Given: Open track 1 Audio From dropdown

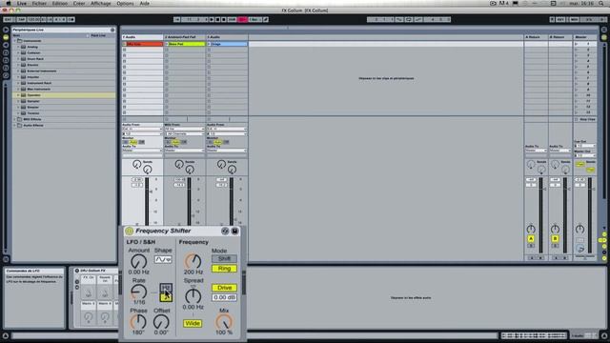Looking at the screenshot, I should 142,130.
